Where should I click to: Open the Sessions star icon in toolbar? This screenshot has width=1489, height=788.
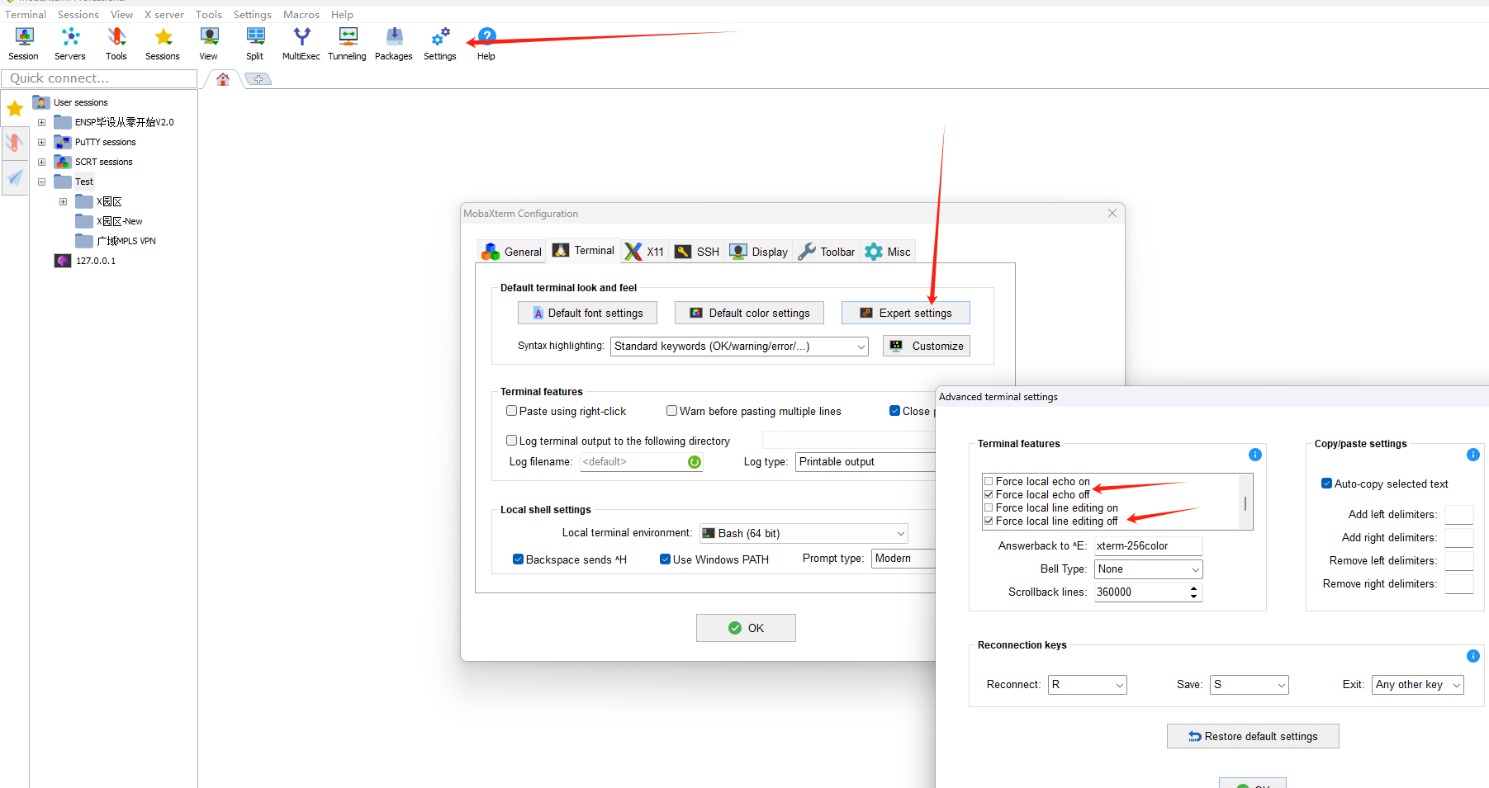pos(163,44)
